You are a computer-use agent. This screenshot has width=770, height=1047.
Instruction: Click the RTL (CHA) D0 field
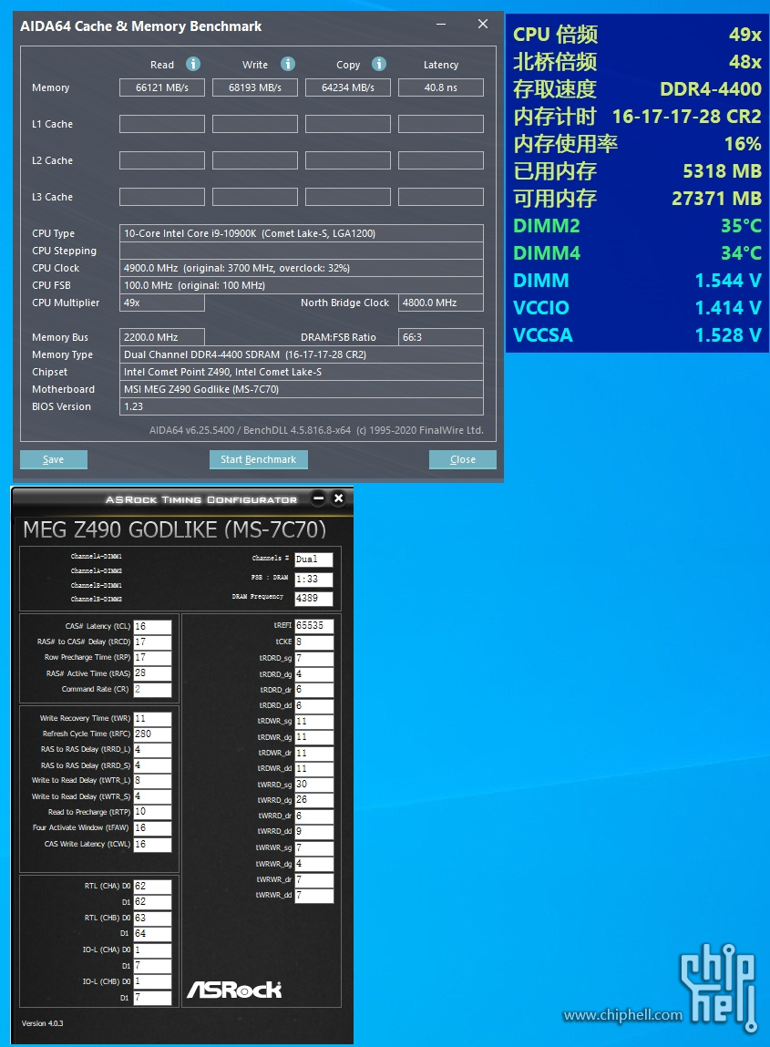152,886
